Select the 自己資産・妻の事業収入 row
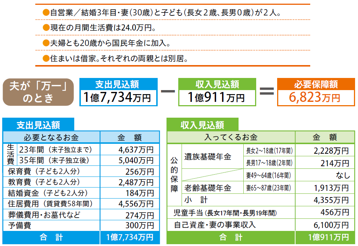 [231, 225]
